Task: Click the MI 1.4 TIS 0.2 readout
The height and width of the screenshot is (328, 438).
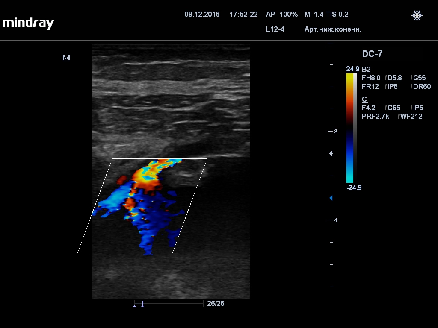Action: click(x=326, y=14)
